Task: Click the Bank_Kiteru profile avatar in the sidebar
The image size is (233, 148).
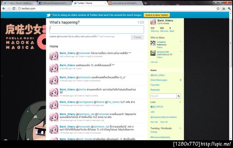Action: [x=153, y=22]
